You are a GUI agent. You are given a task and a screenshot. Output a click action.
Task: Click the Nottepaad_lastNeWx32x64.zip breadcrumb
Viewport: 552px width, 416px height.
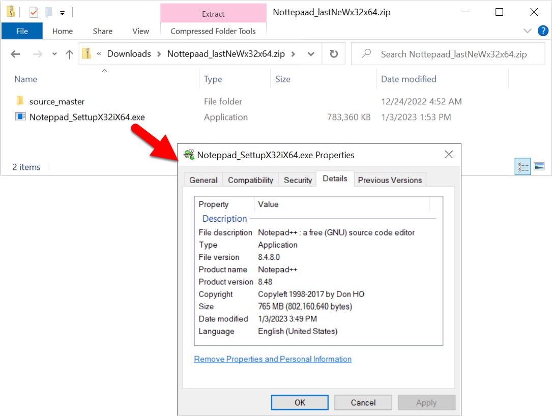click(226, 53)
